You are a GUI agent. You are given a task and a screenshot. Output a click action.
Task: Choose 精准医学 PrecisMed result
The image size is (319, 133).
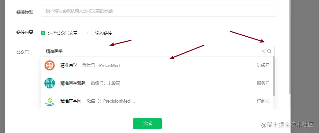[x=157, y=65]
